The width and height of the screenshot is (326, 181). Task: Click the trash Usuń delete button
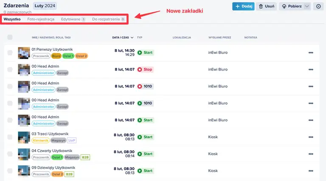[267, 6]
